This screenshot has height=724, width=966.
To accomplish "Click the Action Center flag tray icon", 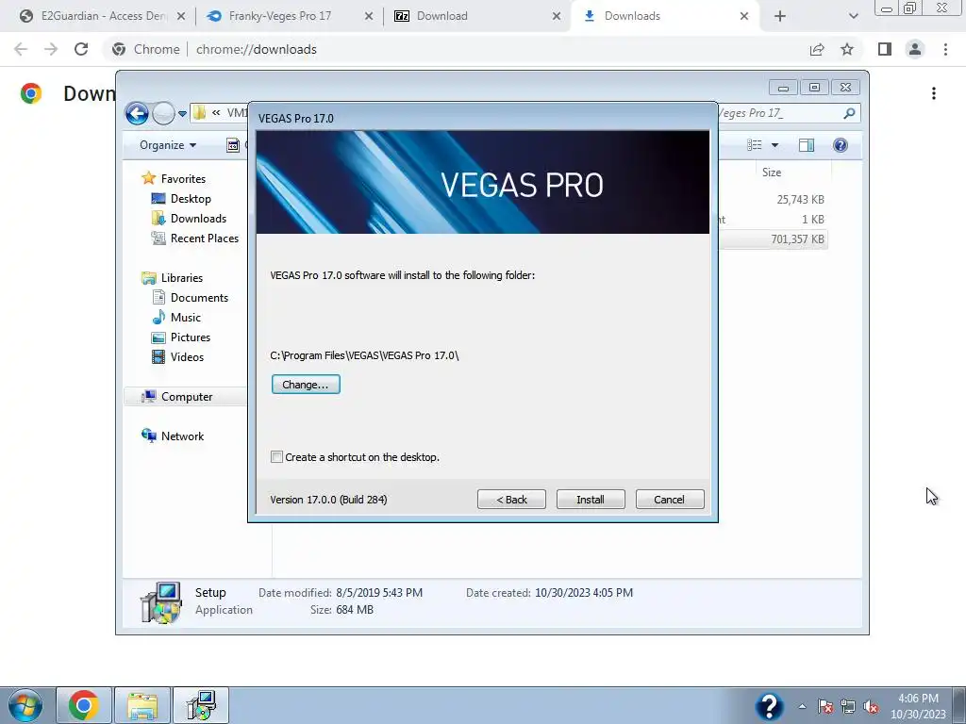I will (825, 707).
